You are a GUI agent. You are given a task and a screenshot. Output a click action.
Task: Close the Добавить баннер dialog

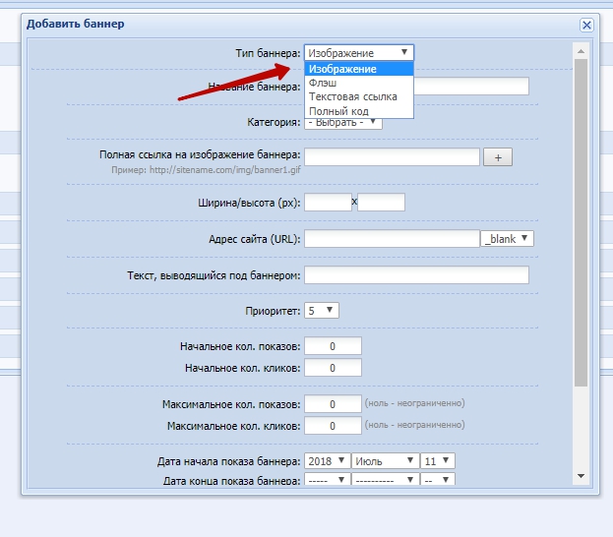(x=586, y=25)
